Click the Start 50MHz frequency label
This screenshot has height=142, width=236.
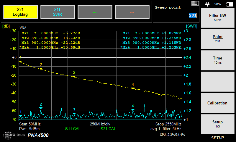point(30,124)
